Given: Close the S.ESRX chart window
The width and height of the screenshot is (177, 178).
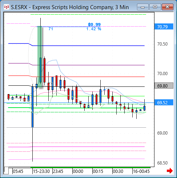Looking at the screenshot, I should 168,7.
